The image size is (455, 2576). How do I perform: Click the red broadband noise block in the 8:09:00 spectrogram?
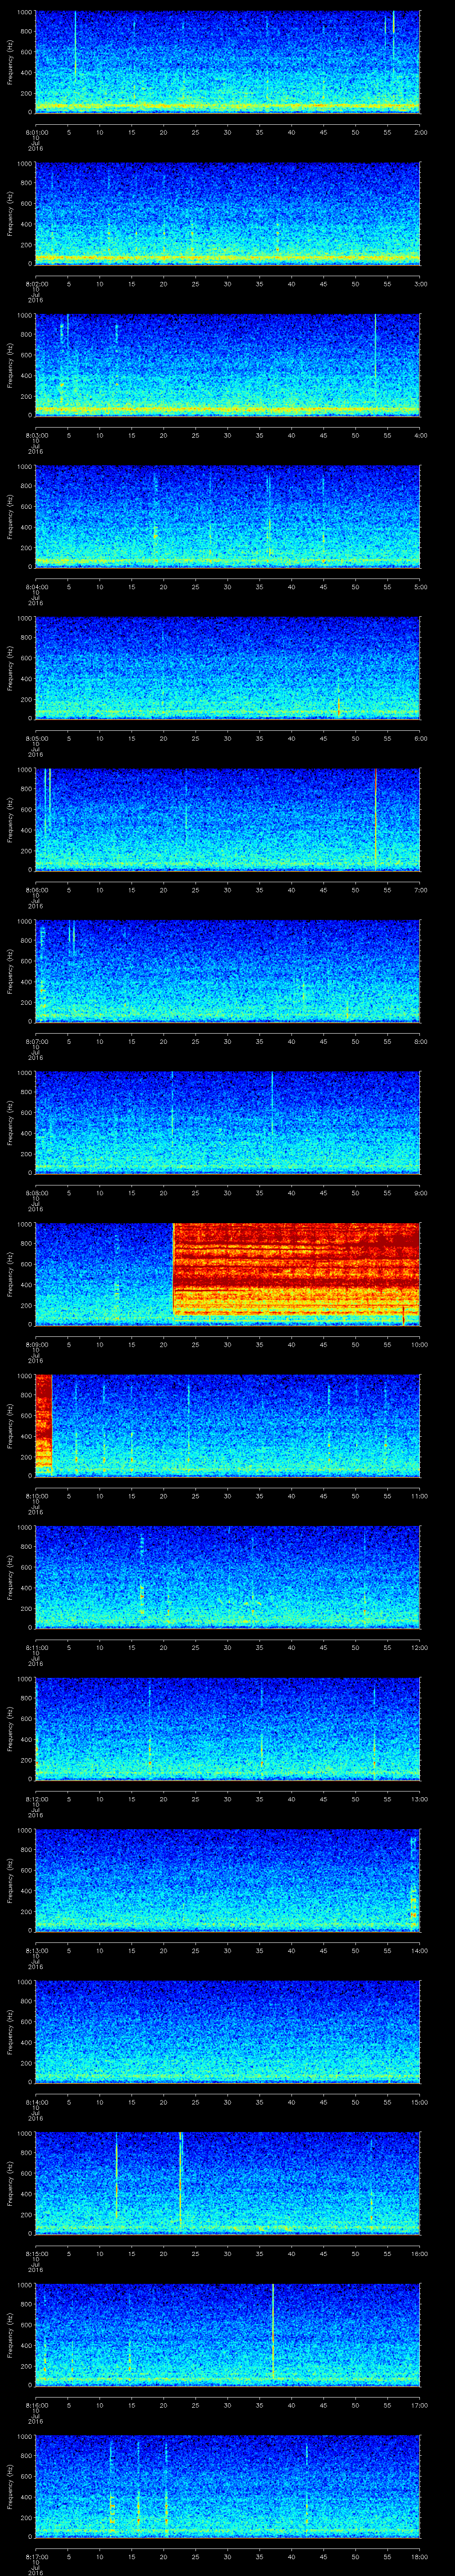(296, 1274)
